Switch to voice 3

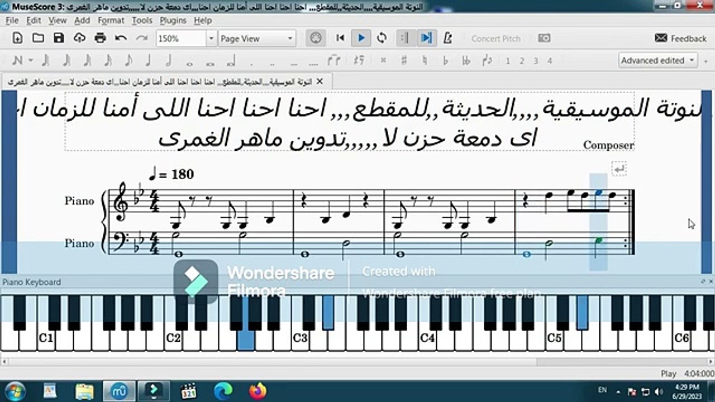(x=536, y=61)
